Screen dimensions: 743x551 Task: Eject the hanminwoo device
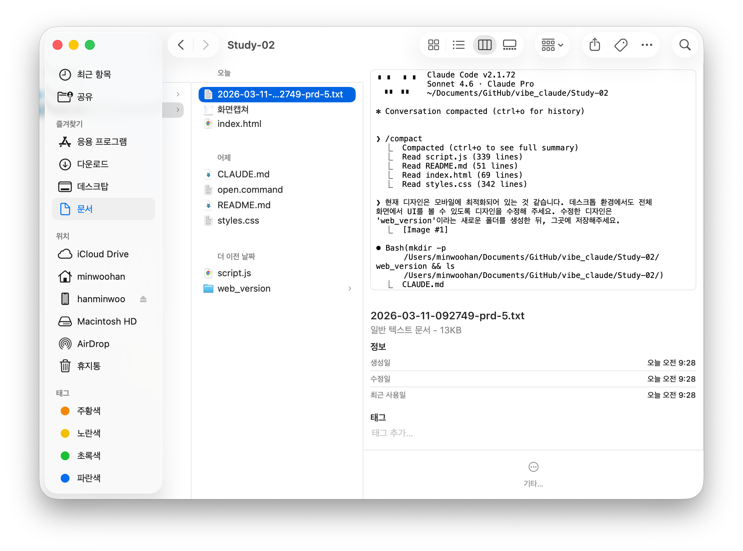click(x=143, y=299)
